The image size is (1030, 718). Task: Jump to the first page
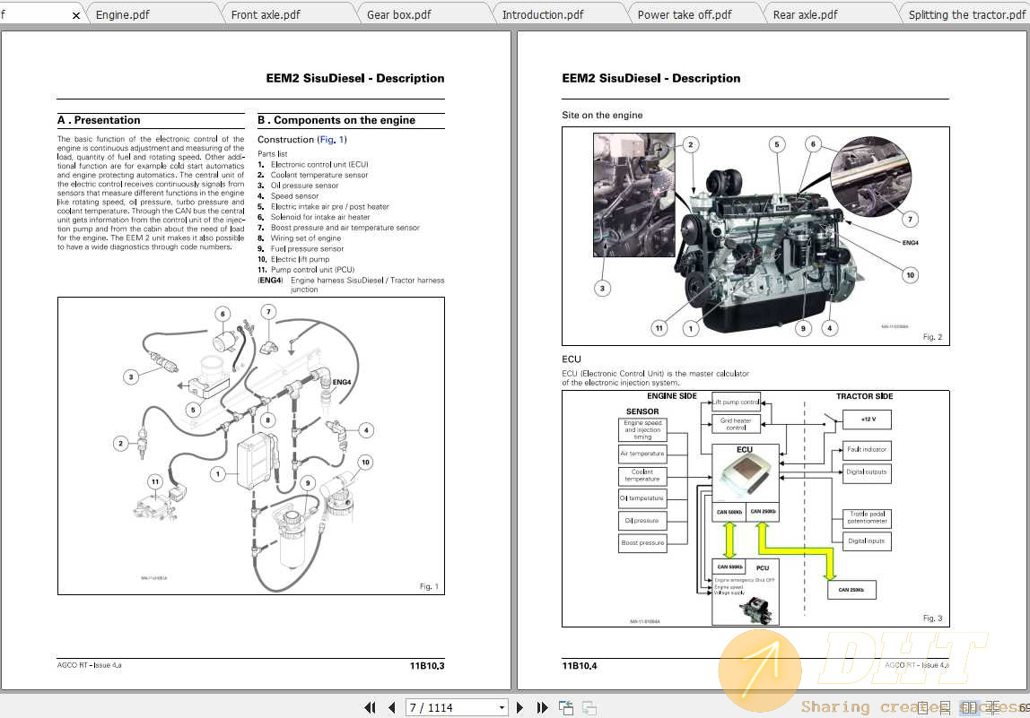[370, 707]
